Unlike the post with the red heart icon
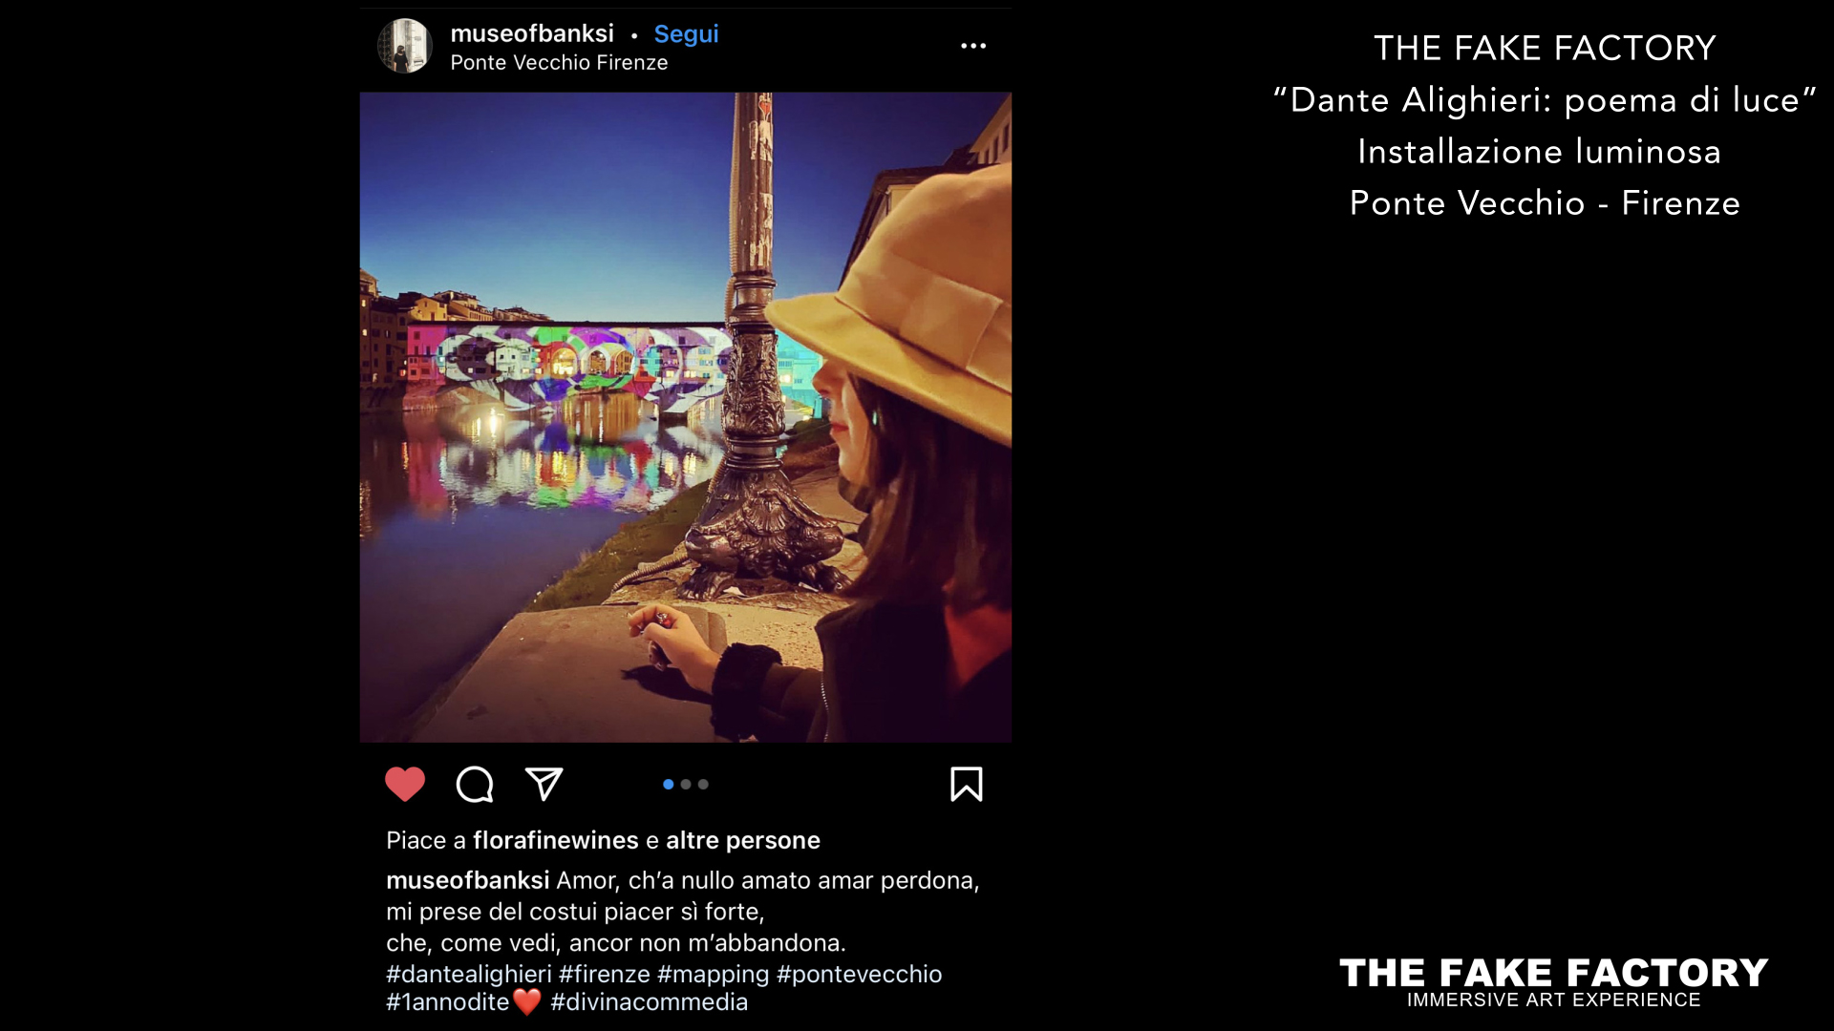The width and height of the screenshot is (1834, 1031). (405, 785)
